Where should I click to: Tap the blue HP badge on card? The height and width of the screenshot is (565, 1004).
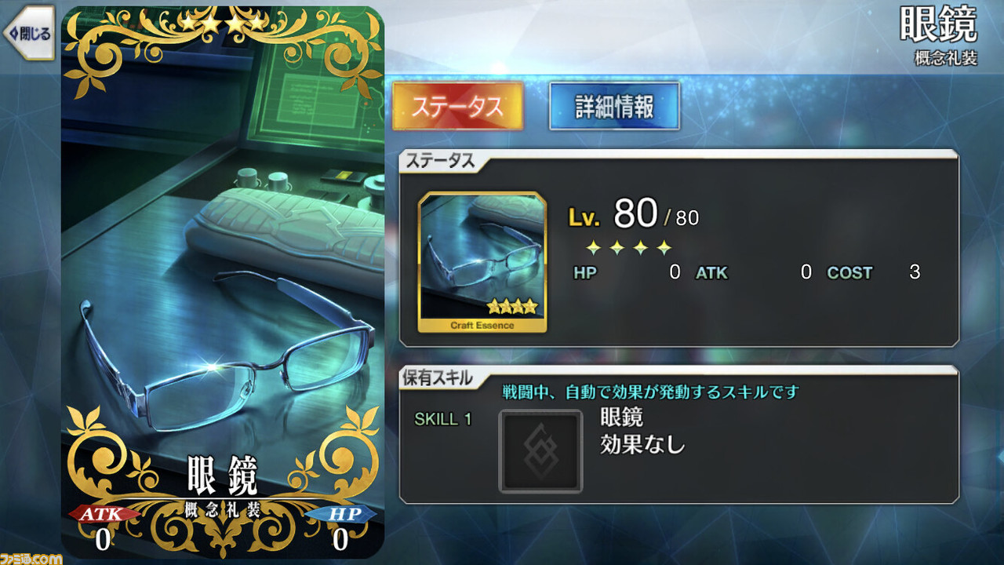(x=340, y=515)
